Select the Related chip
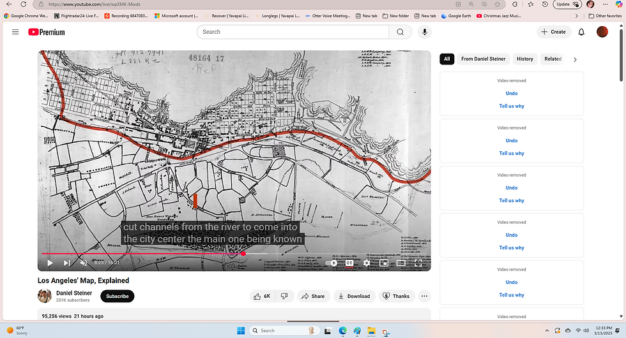The height and width of the screenshot is (338, 626). 553,59
